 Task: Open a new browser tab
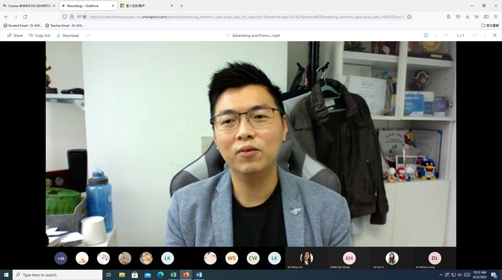[x=181, y=6]
